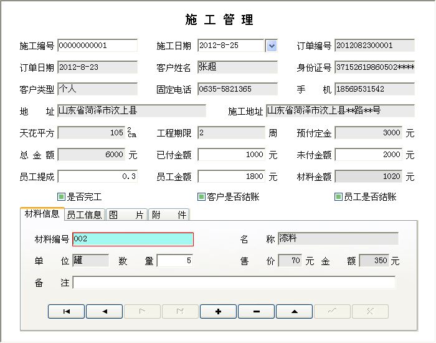Switch to the 材料信息 tab
The width and height of the screenshot is (436, 343).
coord(42,214)
